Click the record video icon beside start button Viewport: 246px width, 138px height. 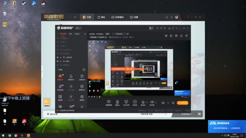(x=163, y=103)
